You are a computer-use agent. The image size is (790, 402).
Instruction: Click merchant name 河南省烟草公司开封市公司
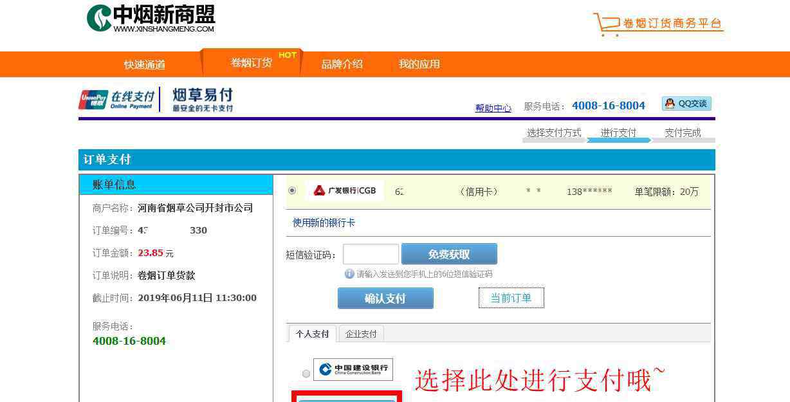tap(196, 208)
